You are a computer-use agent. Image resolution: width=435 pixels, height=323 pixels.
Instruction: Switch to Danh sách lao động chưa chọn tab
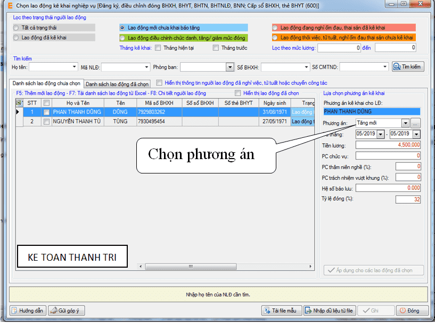pyautogui.click(x=46, y=84)
